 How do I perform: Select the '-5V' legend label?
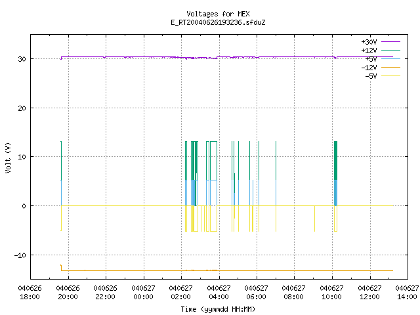[371, 76]
